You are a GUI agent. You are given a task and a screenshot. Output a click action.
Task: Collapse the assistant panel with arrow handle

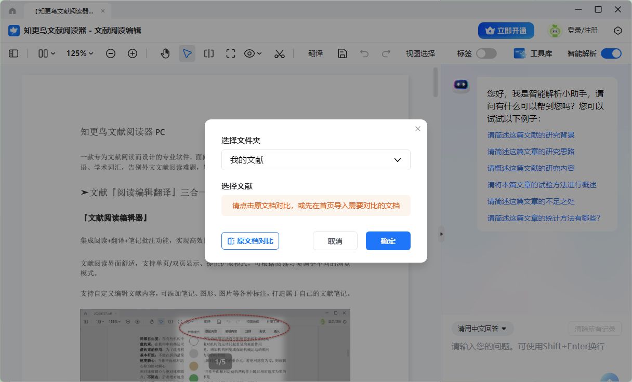[x=442, y=234]
